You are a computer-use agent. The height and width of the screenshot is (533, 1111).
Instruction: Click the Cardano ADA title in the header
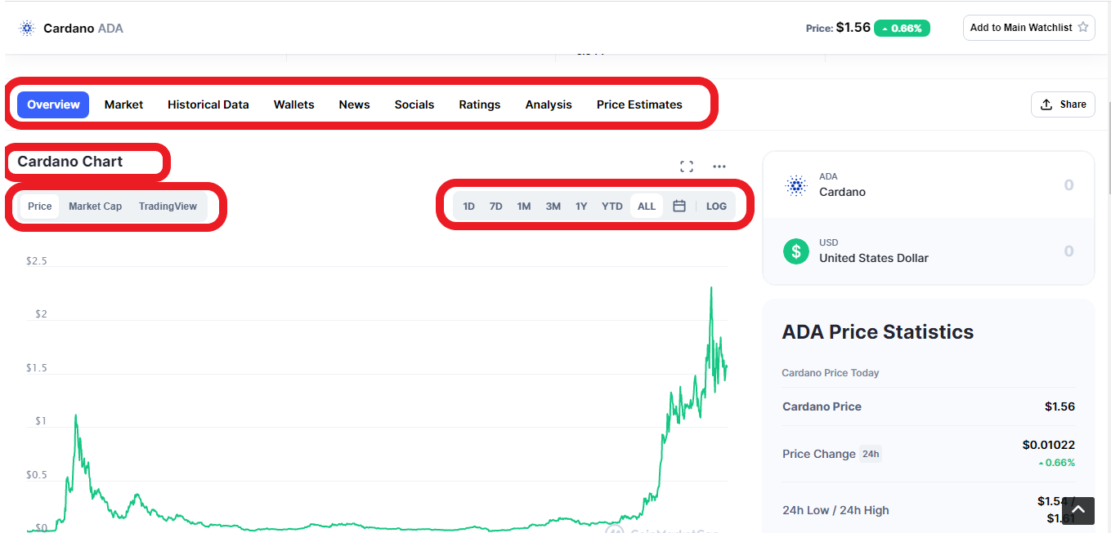click(x=83, y=28)
